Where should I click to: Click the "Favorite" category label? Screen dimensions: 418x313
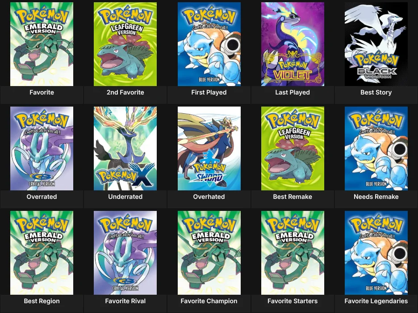tap(42, 92)
